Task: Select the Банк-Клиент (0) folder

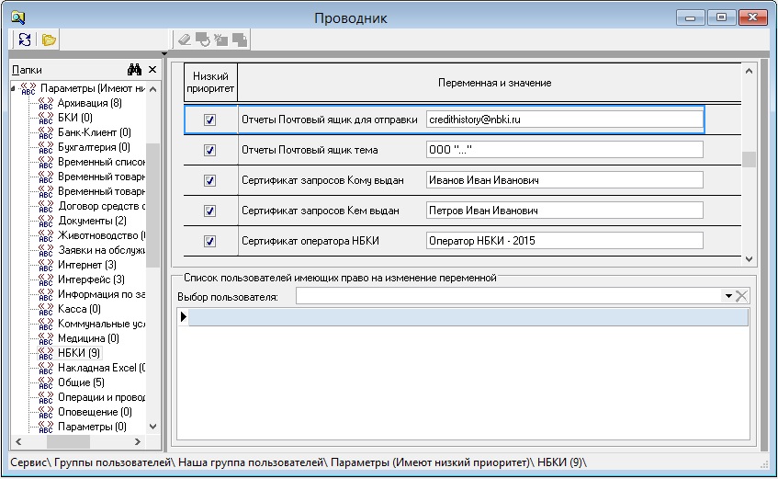Action: click(95, 132)
